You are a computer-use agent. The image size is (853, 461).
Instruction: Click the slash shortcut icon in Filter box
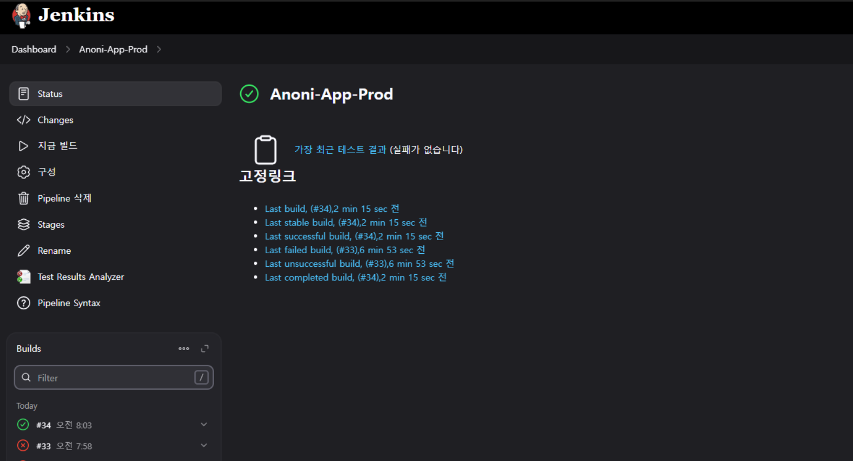tap(201, 377)
